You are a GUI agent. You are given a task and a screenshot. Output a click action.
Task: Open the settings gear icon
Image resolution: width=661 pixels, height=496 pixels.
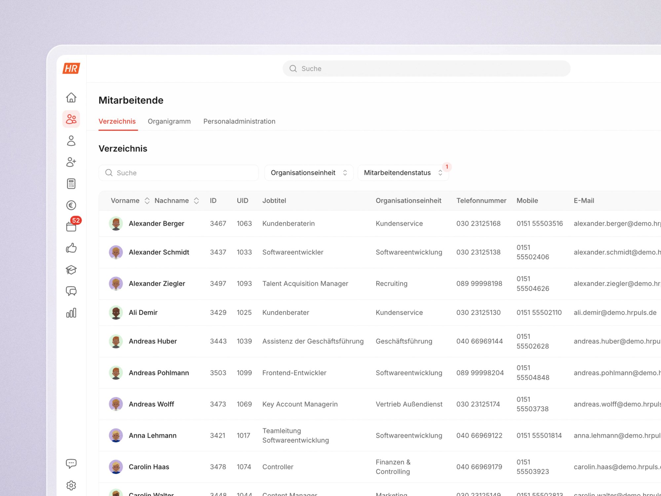[71, 485]
